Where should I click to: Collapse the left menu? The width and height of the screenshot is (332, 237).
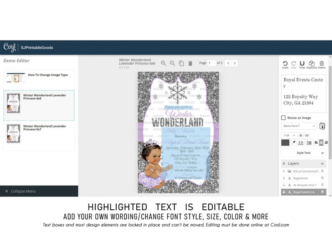click(39, 191)
